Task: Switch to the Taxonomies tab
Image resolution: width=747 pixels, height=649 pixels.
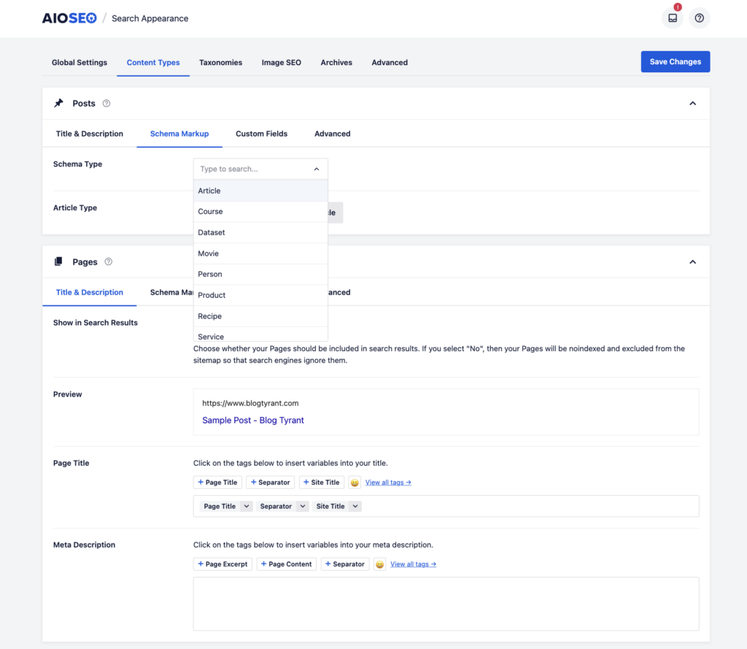Action: click(x=220, y=62)
